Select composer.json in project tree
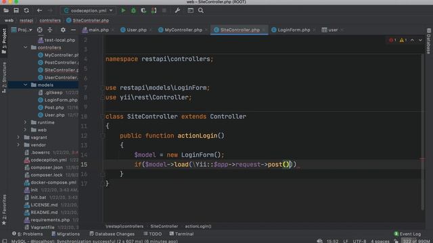The height and width of the screenshot is (243, 433). [43, 167]
